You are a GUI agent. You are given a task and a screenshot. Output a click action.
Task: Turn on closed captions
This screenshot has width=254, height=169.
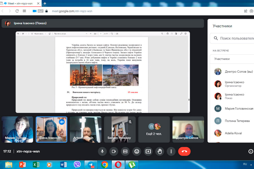click(x=125, y=152)
